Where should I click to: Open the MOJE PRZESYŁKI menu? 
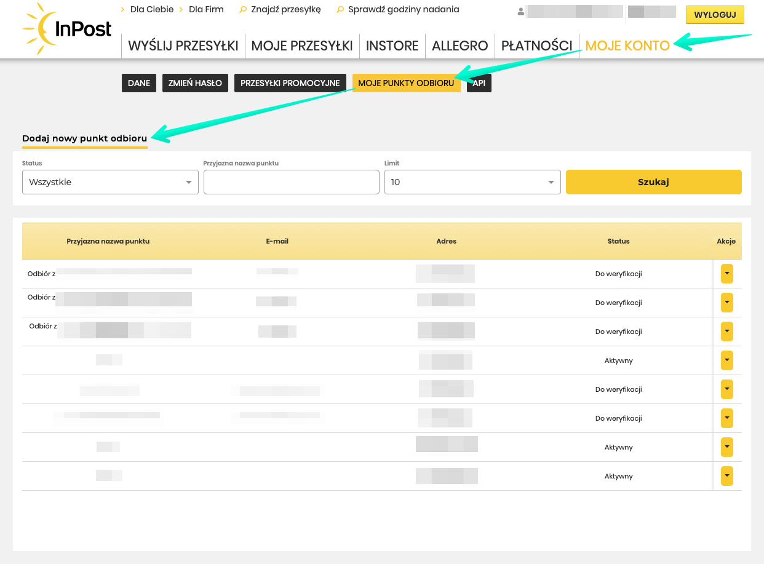302,46
